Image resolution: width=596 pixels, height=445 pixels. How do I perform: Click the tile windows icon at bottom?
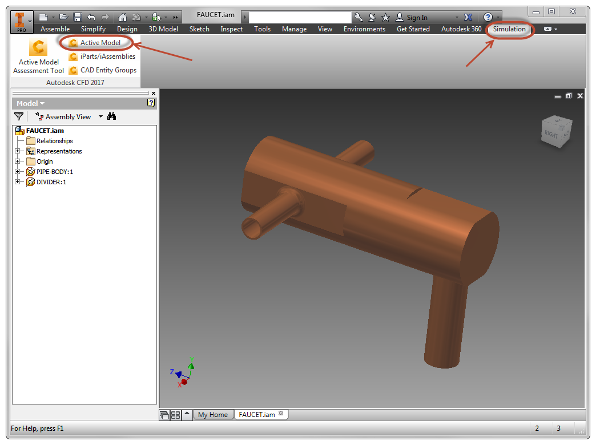click(175, 415)
